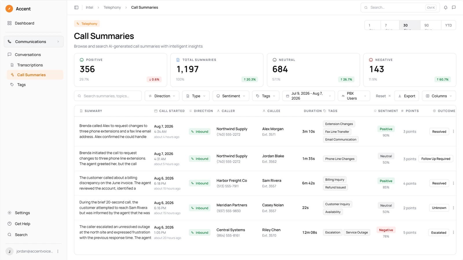Click the Refund Issued tag
The image size is (463, 260).
[x=335, y=187]
